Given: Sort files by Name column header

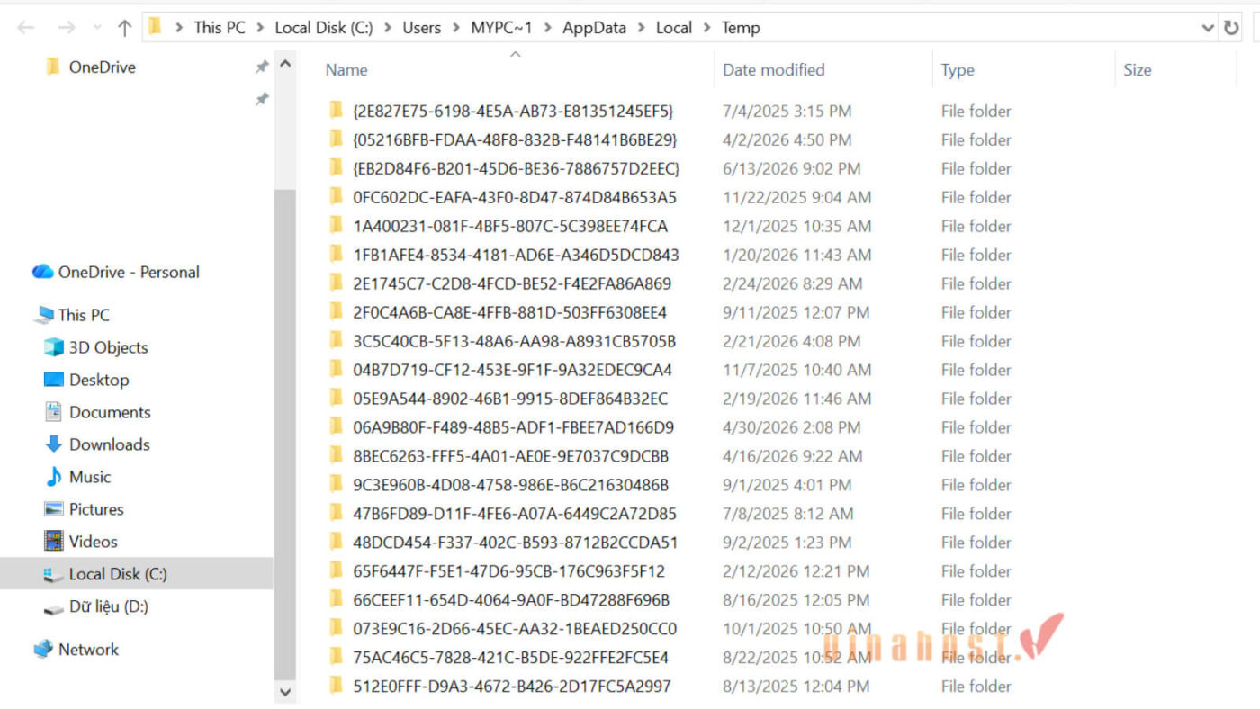Looking at the screenshot, I should click(346, 69).
